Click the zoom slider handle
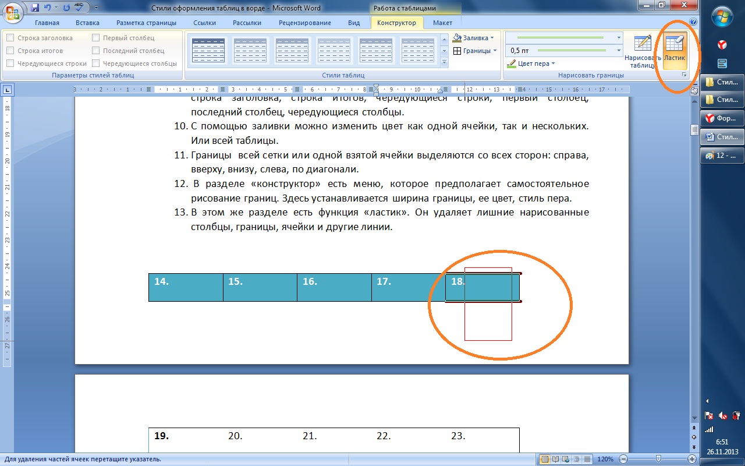Viewport: 745px width, 466px height. click(x=658, y=459)
